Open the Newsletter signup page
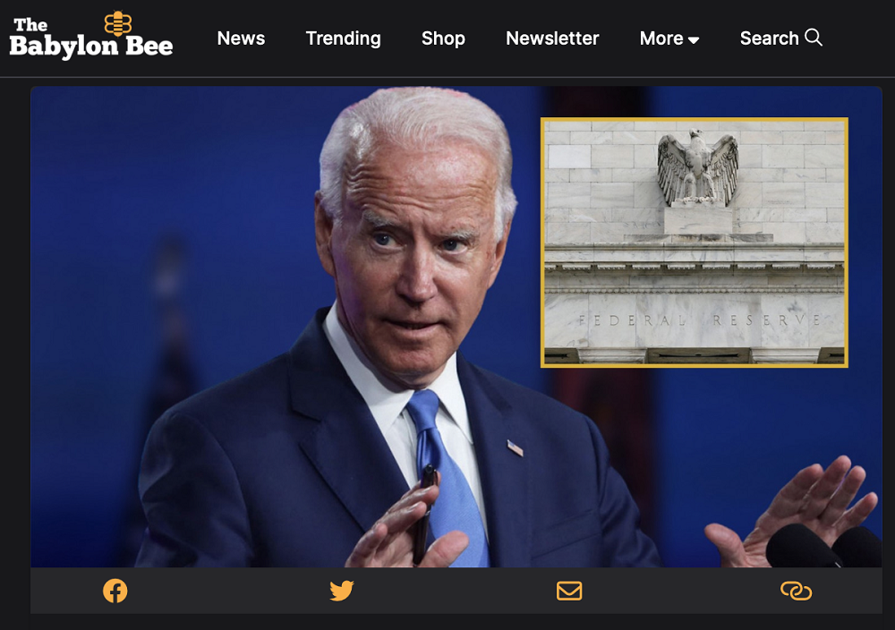This screenshot has width=895, height=630. point(552,38)
